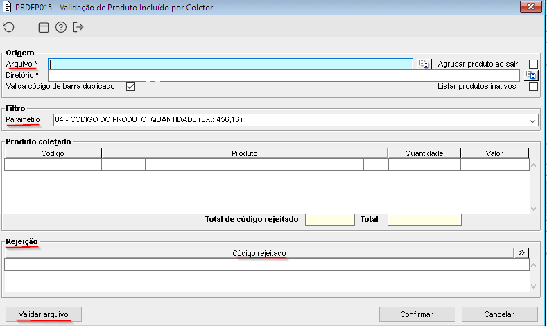Click Produto coletado scrollbar down arrow
The width and height of the screenshot is (547, 326).
point(533,209)
